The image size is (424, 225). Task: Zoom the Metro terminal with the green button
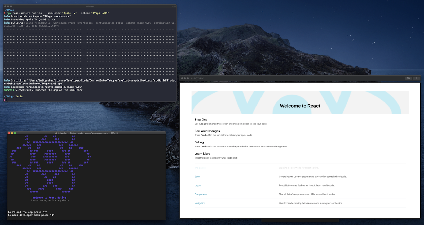[15, 133]
